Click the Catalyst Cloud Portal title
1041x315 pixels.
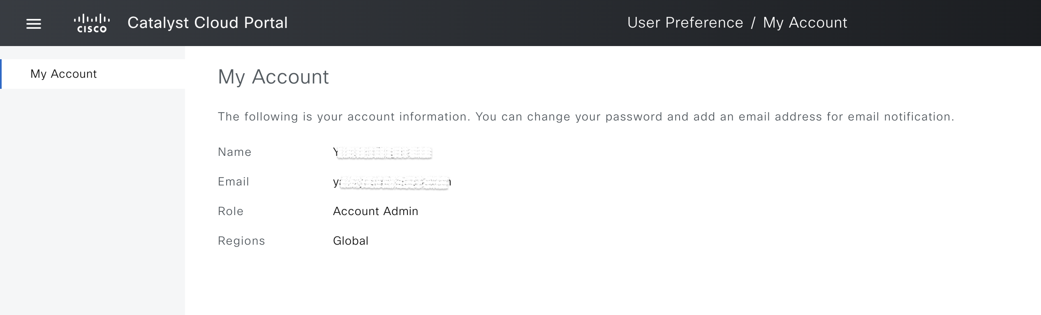click(207, 23)
